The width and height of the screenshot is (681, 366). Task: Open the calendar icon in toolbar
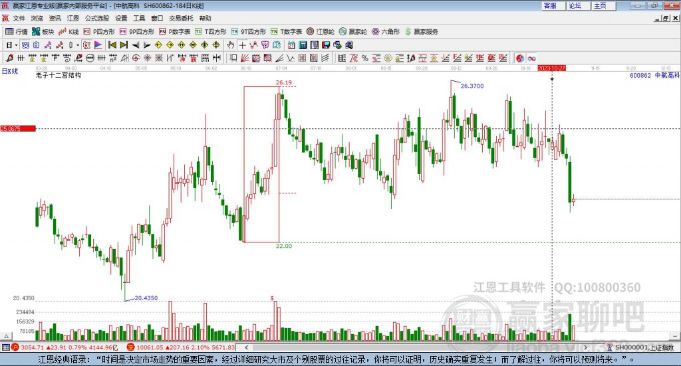click(291, 45)
